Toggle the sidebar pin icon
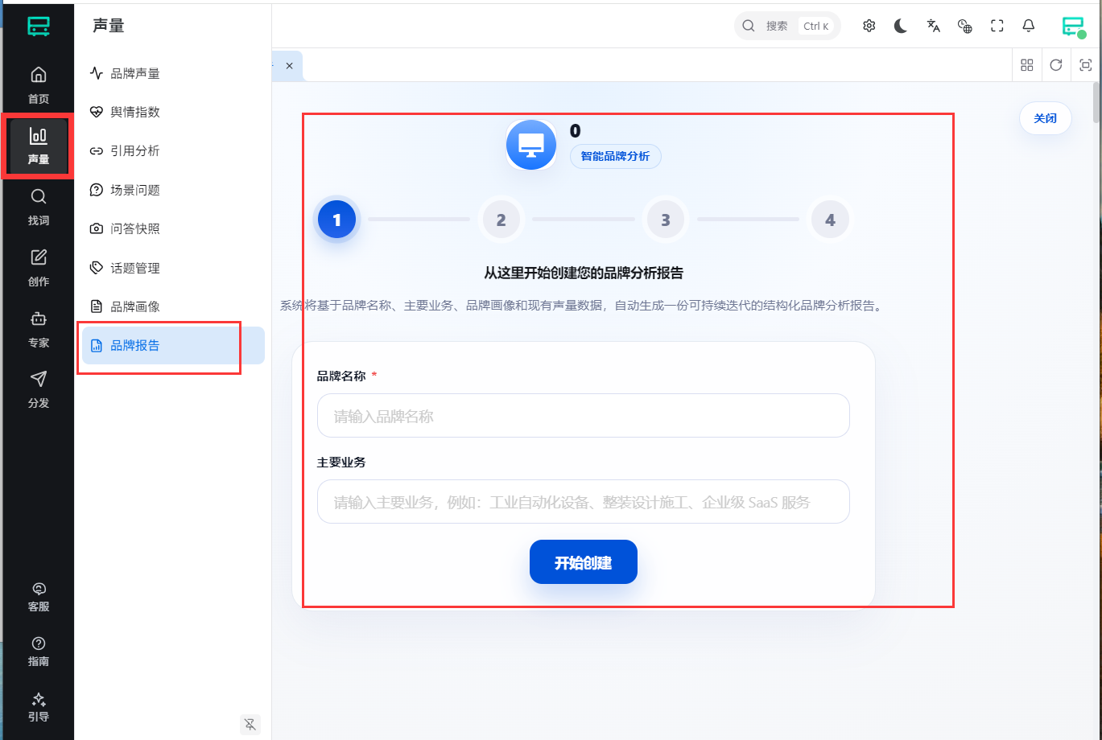 click(250, 725)
